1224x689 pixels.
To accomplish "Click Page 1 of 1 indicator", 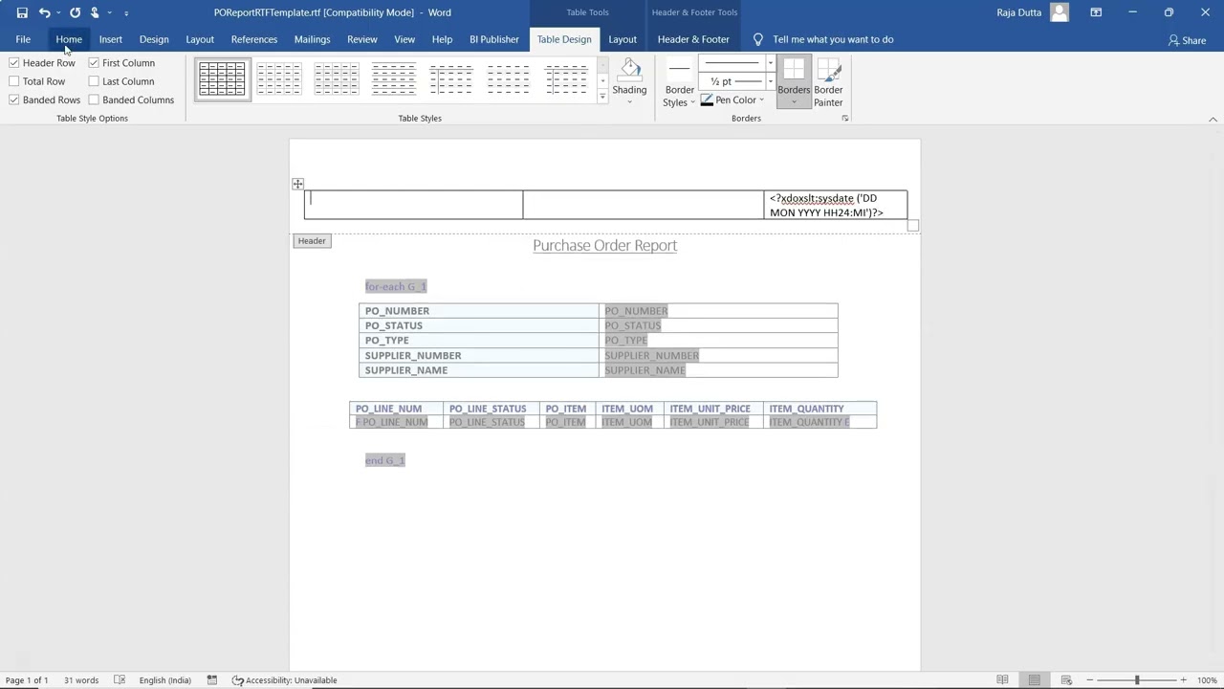I will pyautogui.click(x=27, y=680).
